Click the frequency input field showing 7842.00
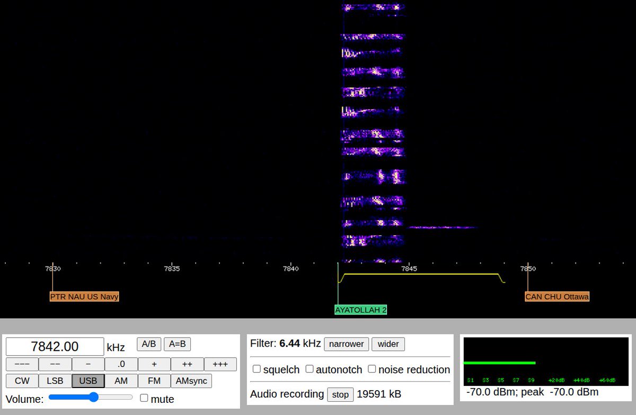Image resolution: width=636 pixels, height=415 pixels. tap(55, 347)
